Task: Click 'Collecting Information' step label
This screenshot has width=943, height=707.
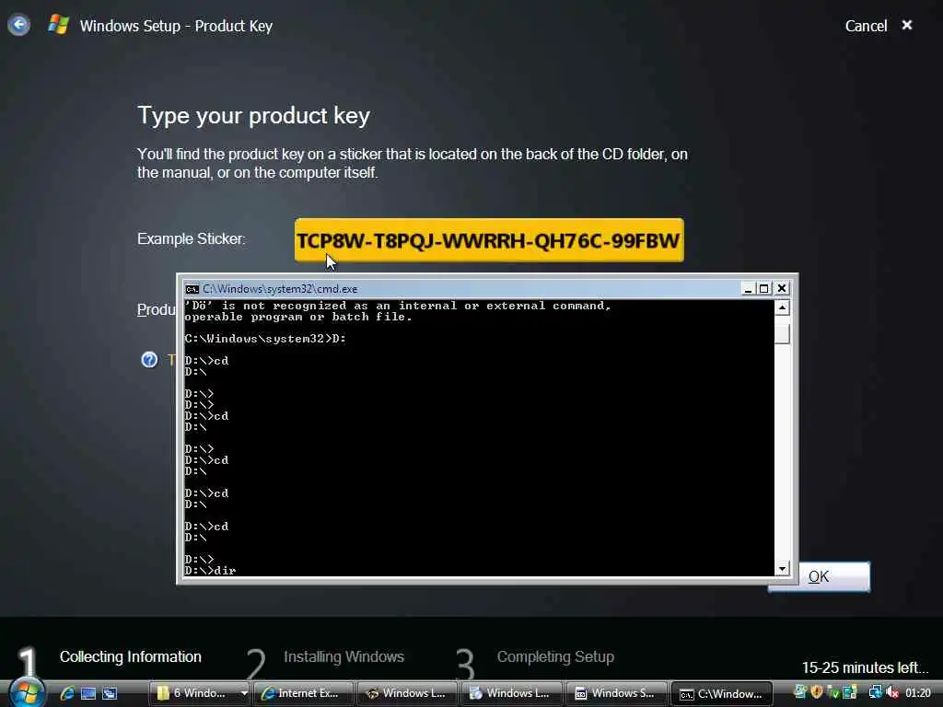Action: [131, 656]
